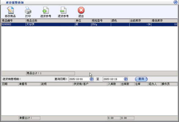This screenshot has height=122, width=179.
Task: Open the start date 2005-10-01 dropdown arrow
Action: [91, 79]
